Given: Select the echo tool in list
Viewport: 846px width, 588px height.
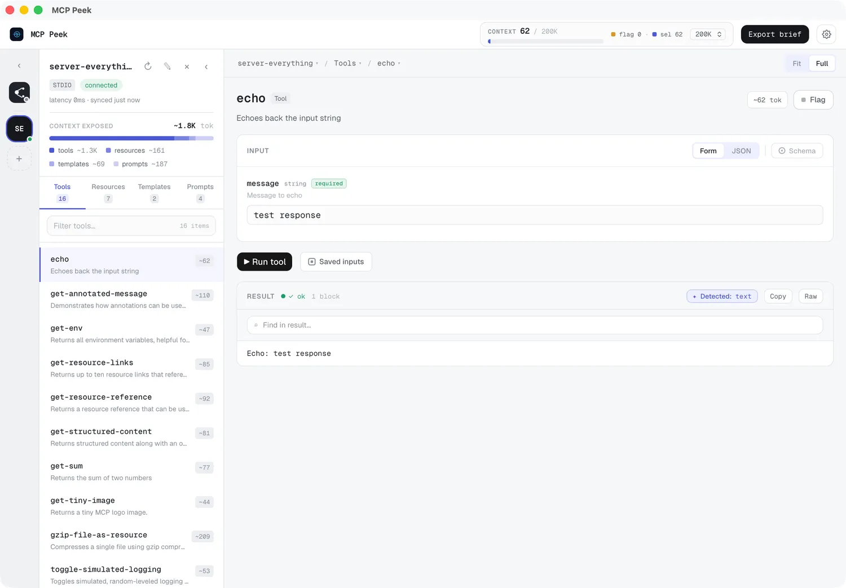Looking at the screenshot, I should coord(131,265).
